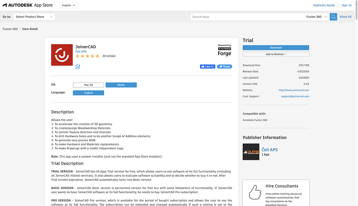Click the Download button
The height and width of the screenshot is (206, 358).
[x=276, y=48]
